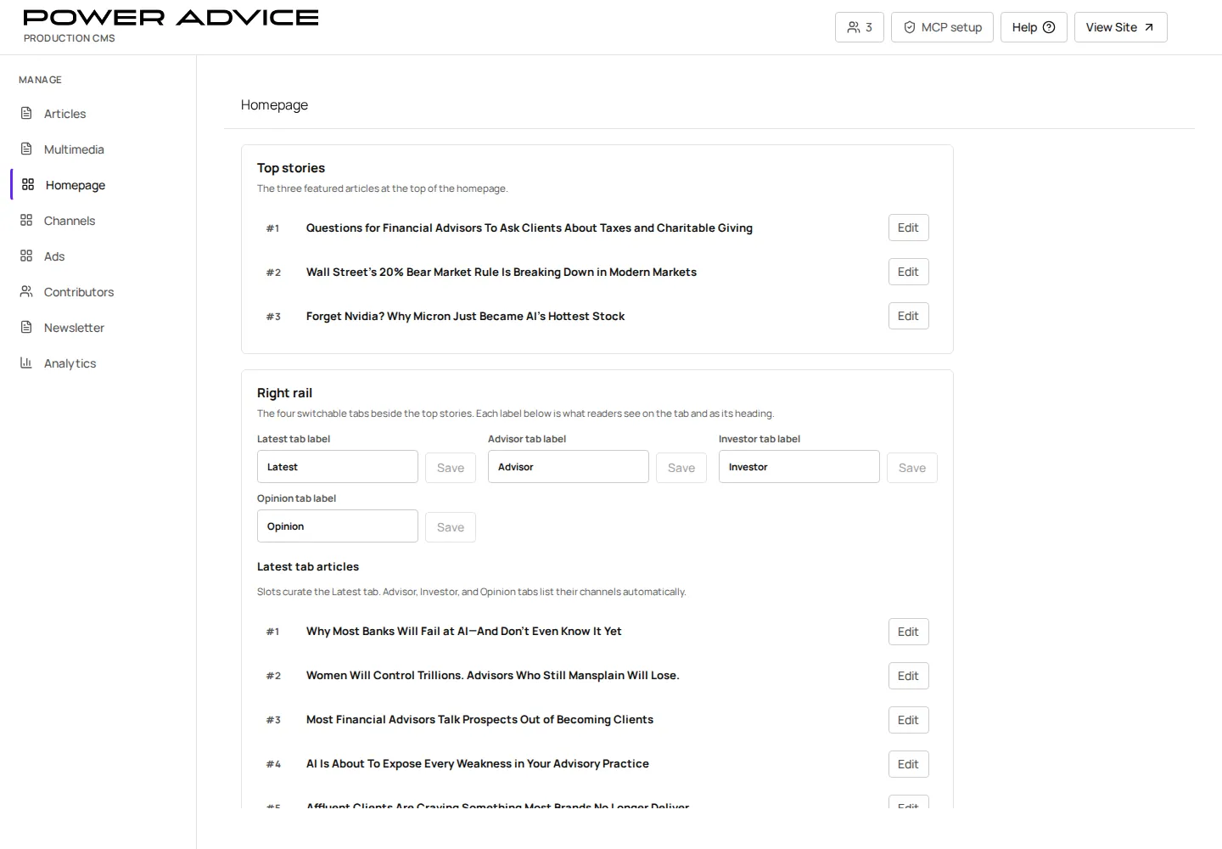The image size is (1222, 849).
Task: Focus the Investor tab label field
Action: pyautogui.click(x=799, y=467)
